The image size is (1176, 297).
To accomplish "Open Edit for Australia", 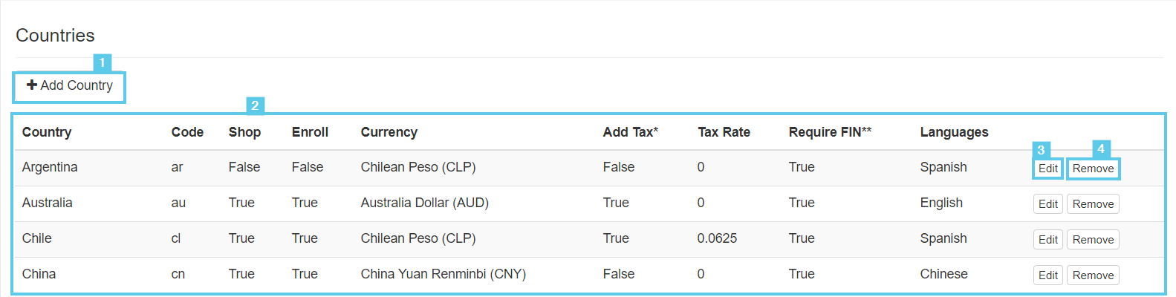I will tap(1047, 204).
